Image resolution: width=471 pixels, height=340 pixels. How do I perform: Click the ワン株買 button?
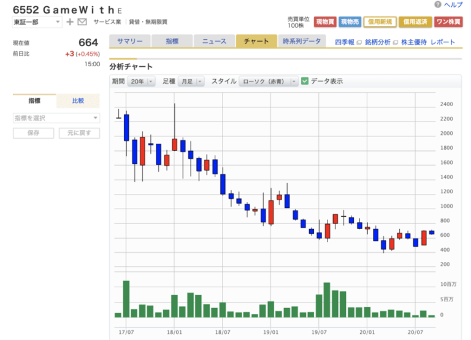[449, 22]
